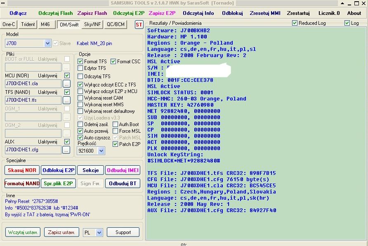The width and height of the screenshot is (368, 246).
Task: Click Zresetuj MMI command
Action: pos(265,13)
